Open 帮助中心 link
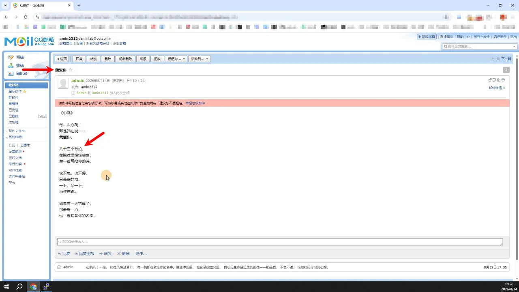 pos(463,36)
